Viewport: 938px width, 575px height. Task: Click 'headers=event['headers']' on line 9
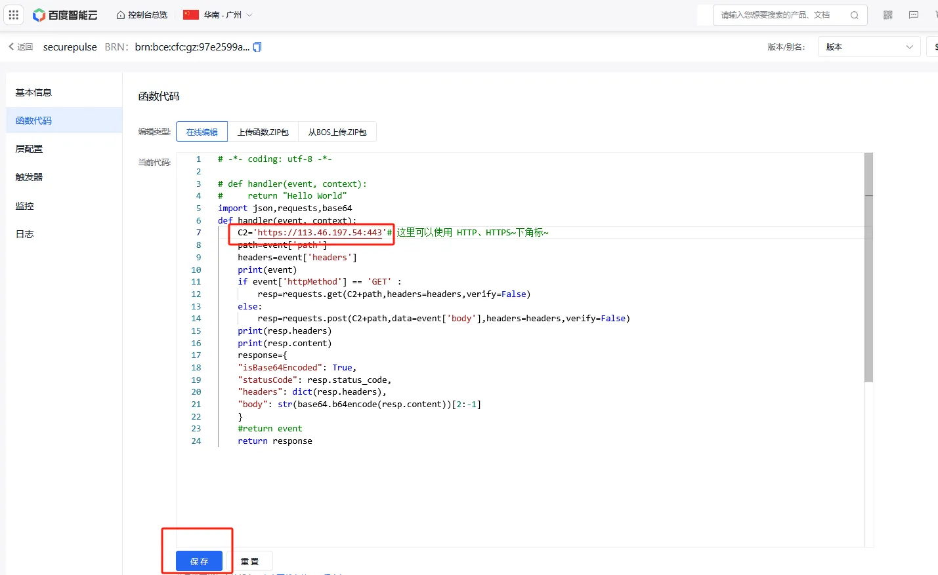[297, 258]
